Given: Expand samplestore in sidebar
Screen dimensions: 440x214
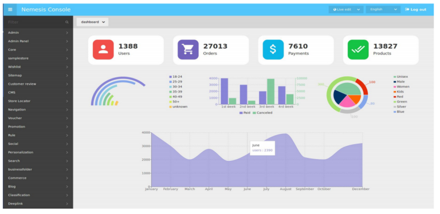Looking at the screenshot, I should [x=38, y=58].
